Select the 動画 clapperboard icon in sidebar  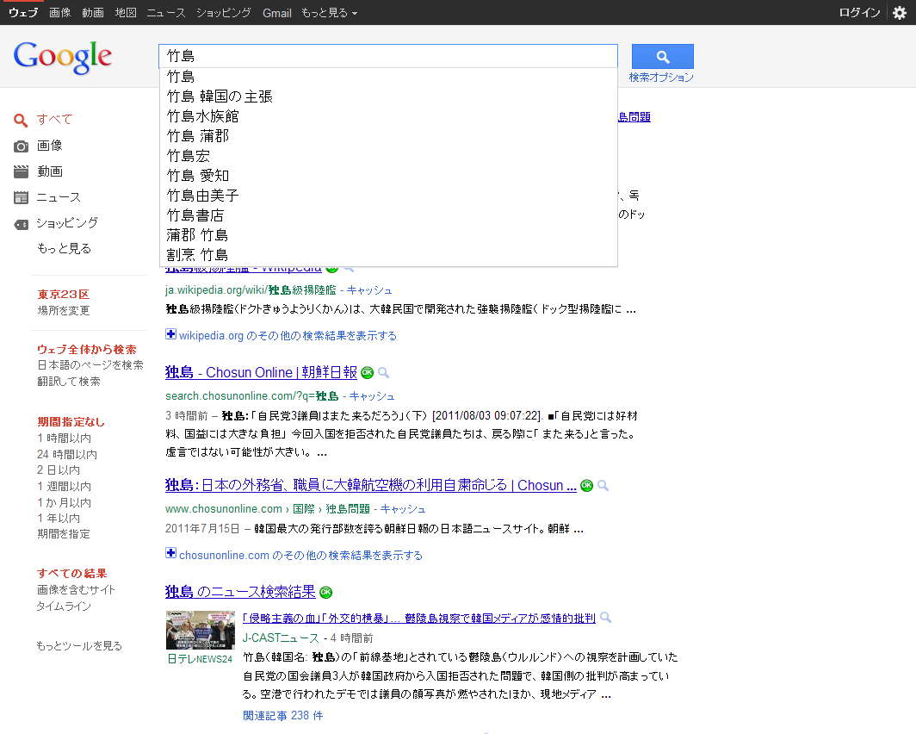pyautogui.click(x=21, y=171)
